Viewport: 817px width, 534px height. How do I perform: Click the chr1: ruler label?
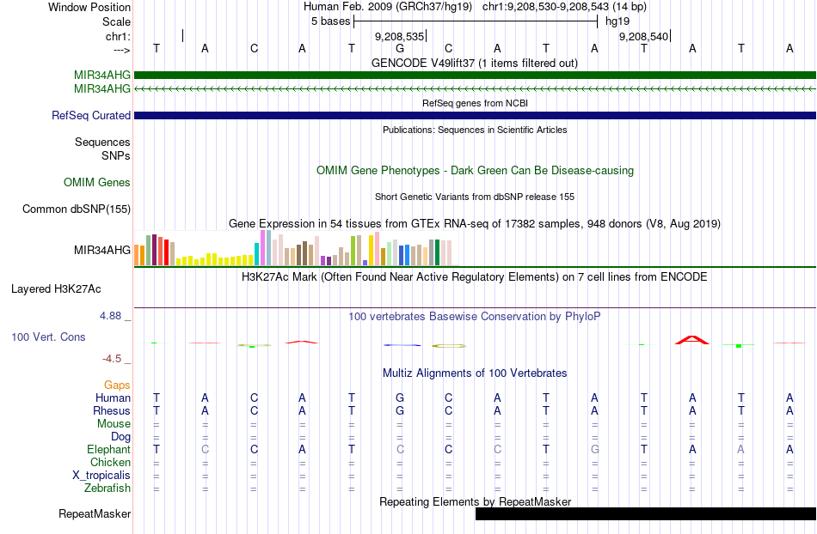[118, 36]
